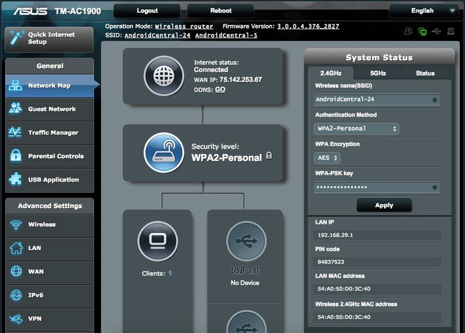Open Guest Network menu item
Image resolution: width=465 pixels, height=333 pixels.
[50, 109]
